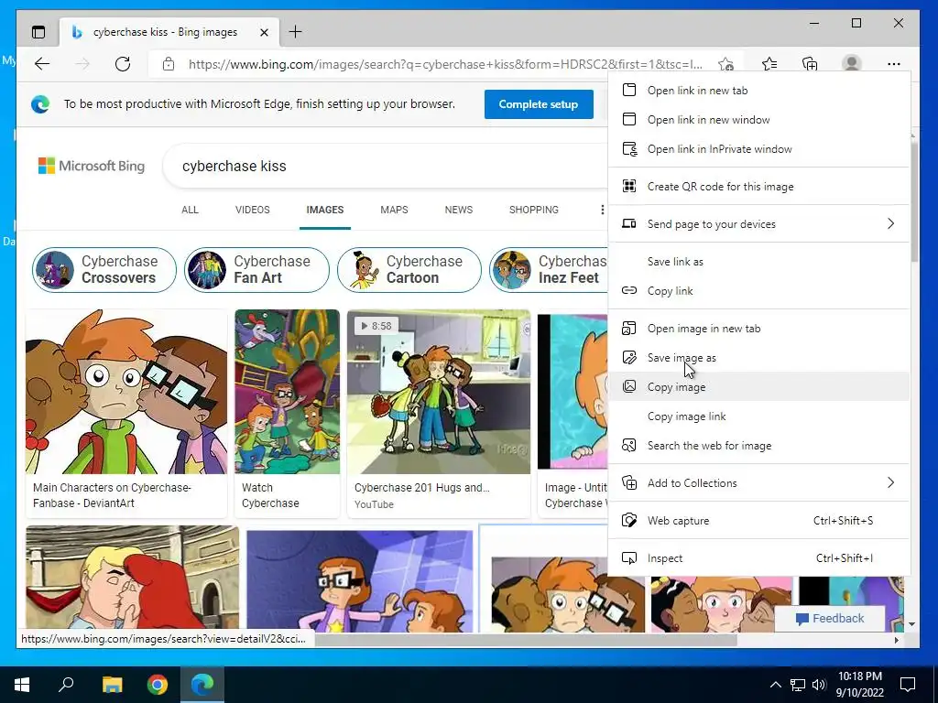
Task: Select the Cyberchase Fan Art suggestion chip
Action: tap(256, 270)
